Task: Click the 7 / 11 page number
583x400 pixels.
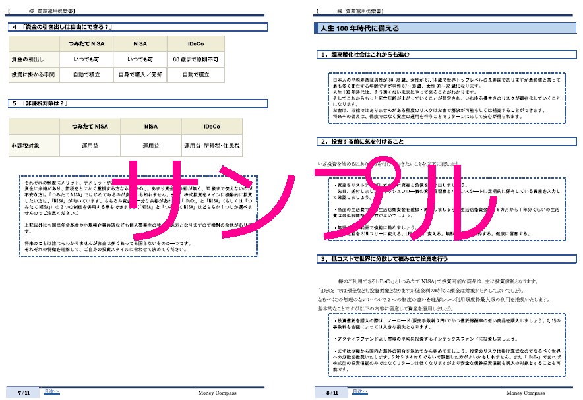Action: (24, 393)
